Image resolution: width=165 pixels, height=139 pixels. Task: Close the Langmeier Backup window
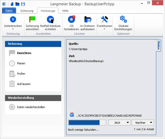pos(158,3)
